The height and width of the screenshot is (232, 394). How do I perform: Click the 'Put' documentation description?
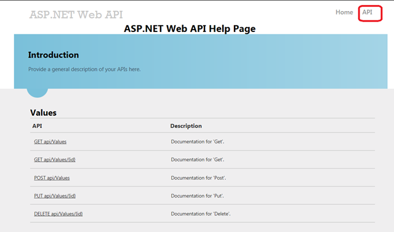coord(198,196)
